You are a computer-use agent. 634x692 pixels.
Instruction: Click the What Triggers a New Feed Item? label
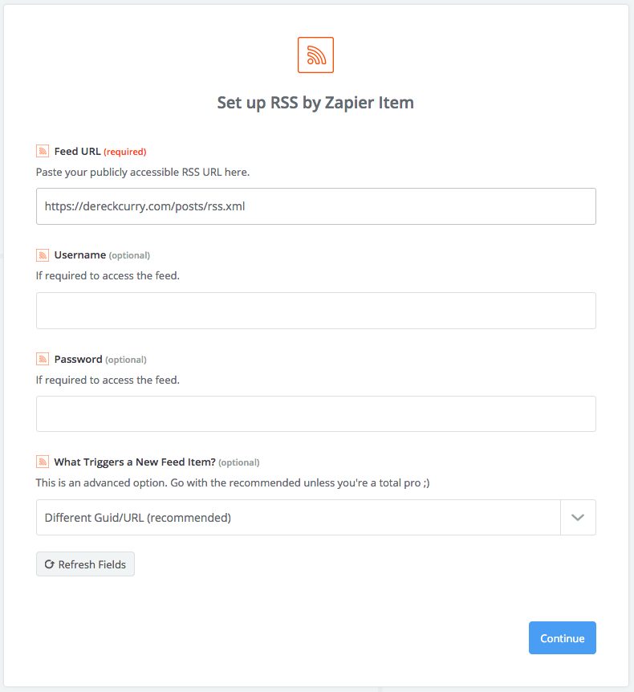135,462
